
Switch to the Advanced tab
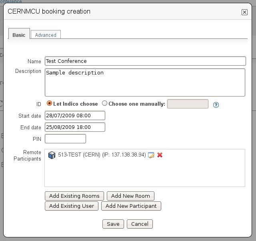(46, 35)
